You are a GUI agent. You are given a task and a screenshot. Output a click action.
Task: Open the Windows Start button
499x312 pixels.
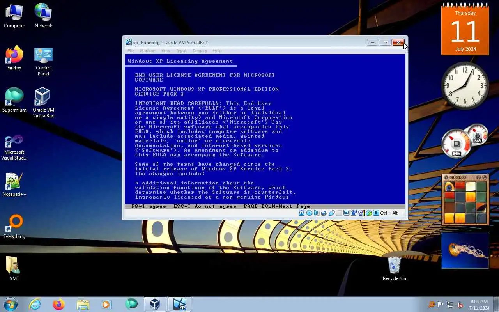[x=11, y=304]
